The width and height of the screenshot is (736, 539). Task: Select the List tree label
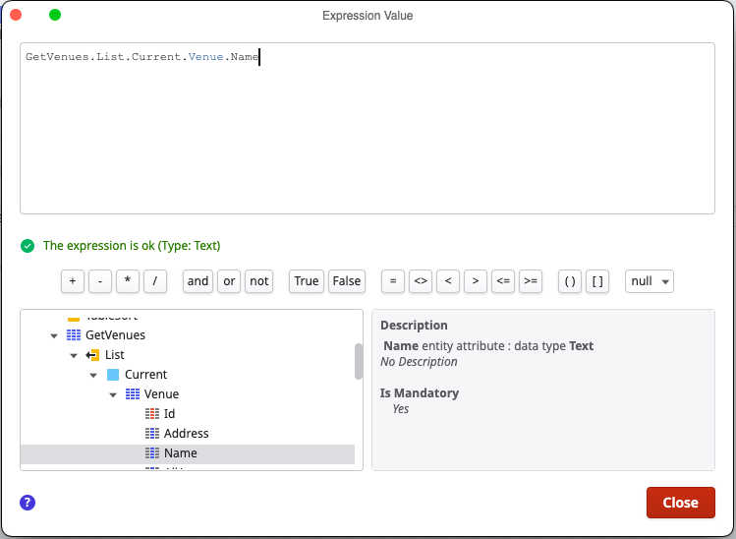coord(115,355)
